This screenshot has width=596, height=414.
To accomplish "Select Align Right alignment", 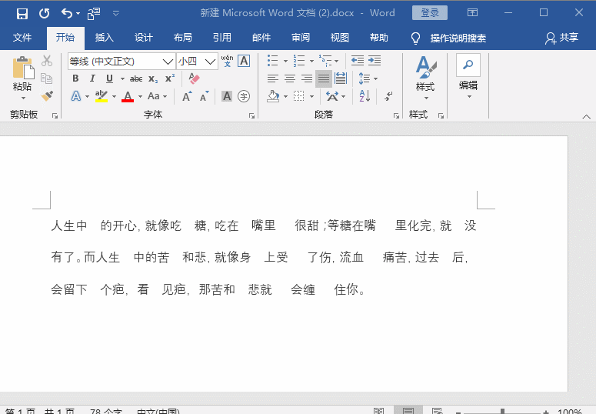I will tap(307, 78).
